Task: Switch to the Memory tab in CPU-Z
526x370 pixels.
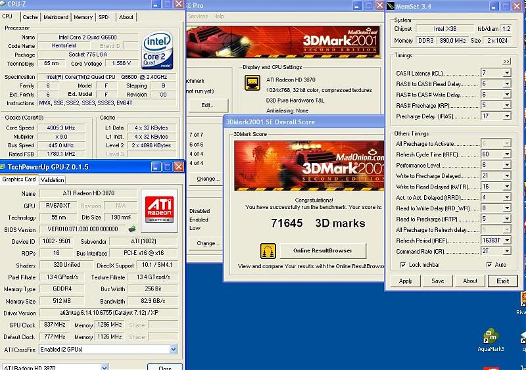Action: point(84,17)
